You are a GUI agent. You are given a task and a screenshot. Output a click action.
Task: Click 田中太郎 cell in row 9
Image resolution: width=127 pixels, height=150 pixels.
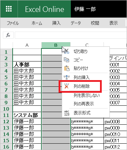(x=27, y=103)
